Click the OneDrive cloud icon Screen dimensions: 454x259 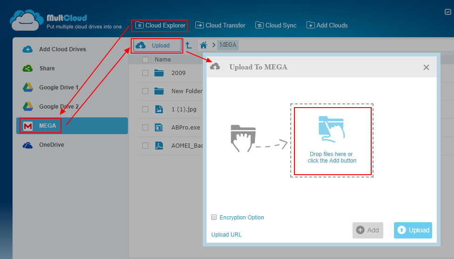27,145
